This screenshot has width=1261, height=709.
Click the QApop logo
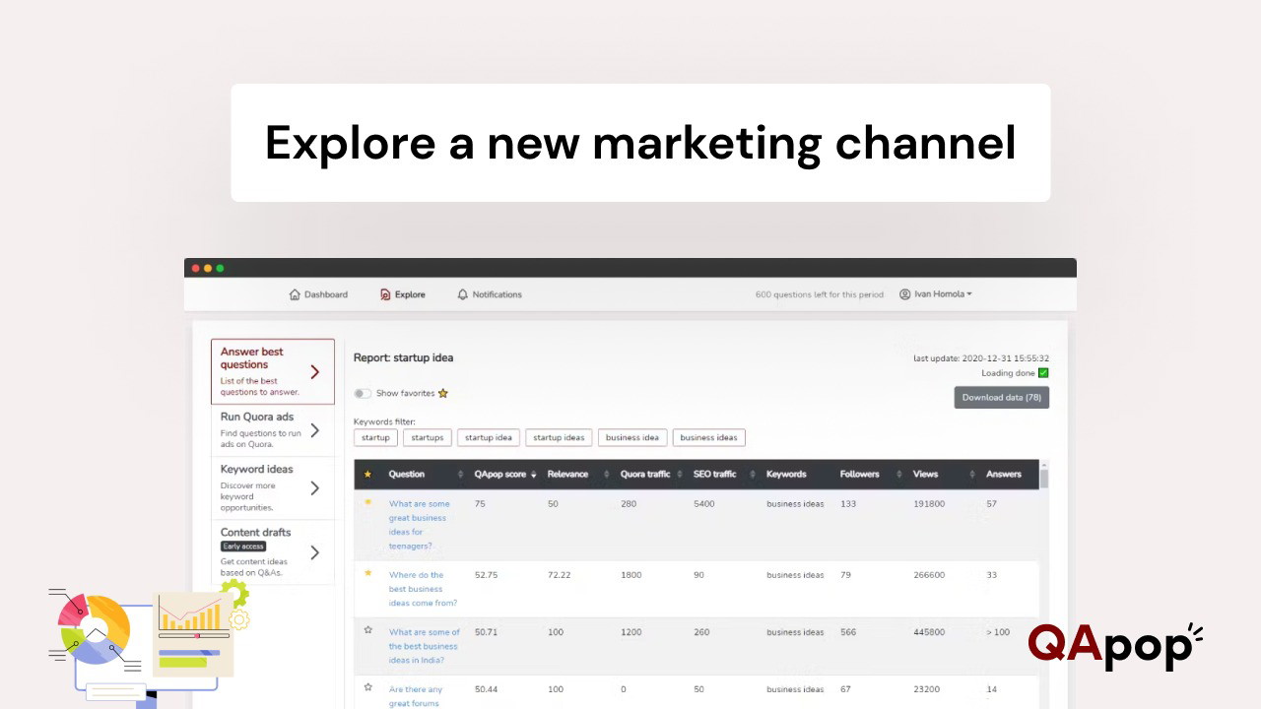point(1115,645)
